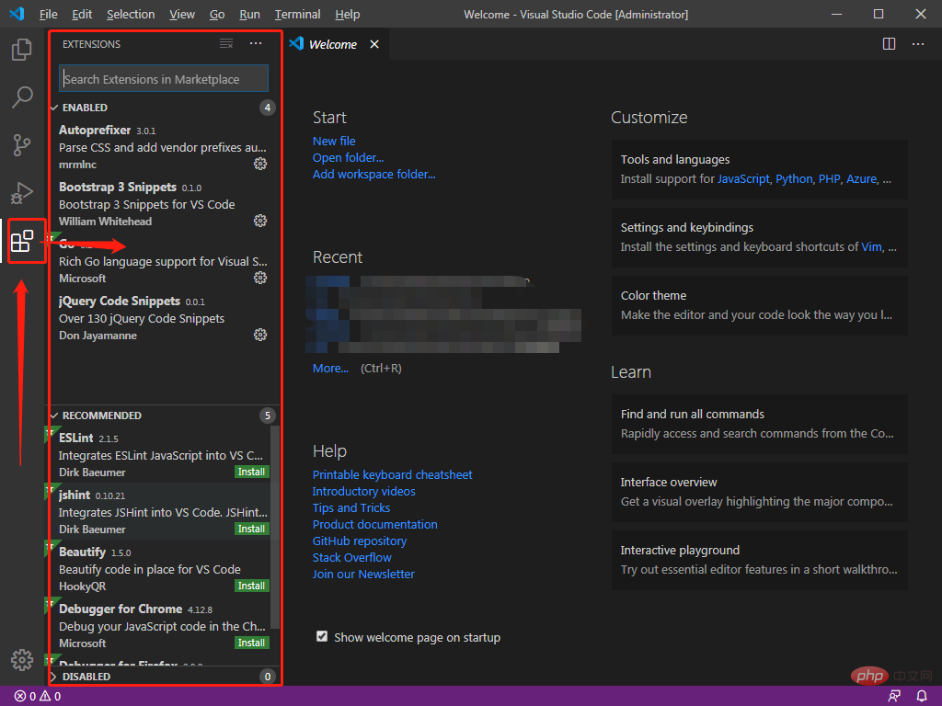942x706 pixels.
Task: Collapse the ENABLED extensions section
Action: (54, 108)
